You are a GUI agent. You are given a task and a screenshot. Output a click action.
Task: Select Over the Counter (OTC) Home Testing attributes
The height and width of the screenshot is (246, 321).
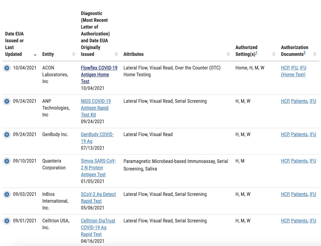(x=172, y=71)
